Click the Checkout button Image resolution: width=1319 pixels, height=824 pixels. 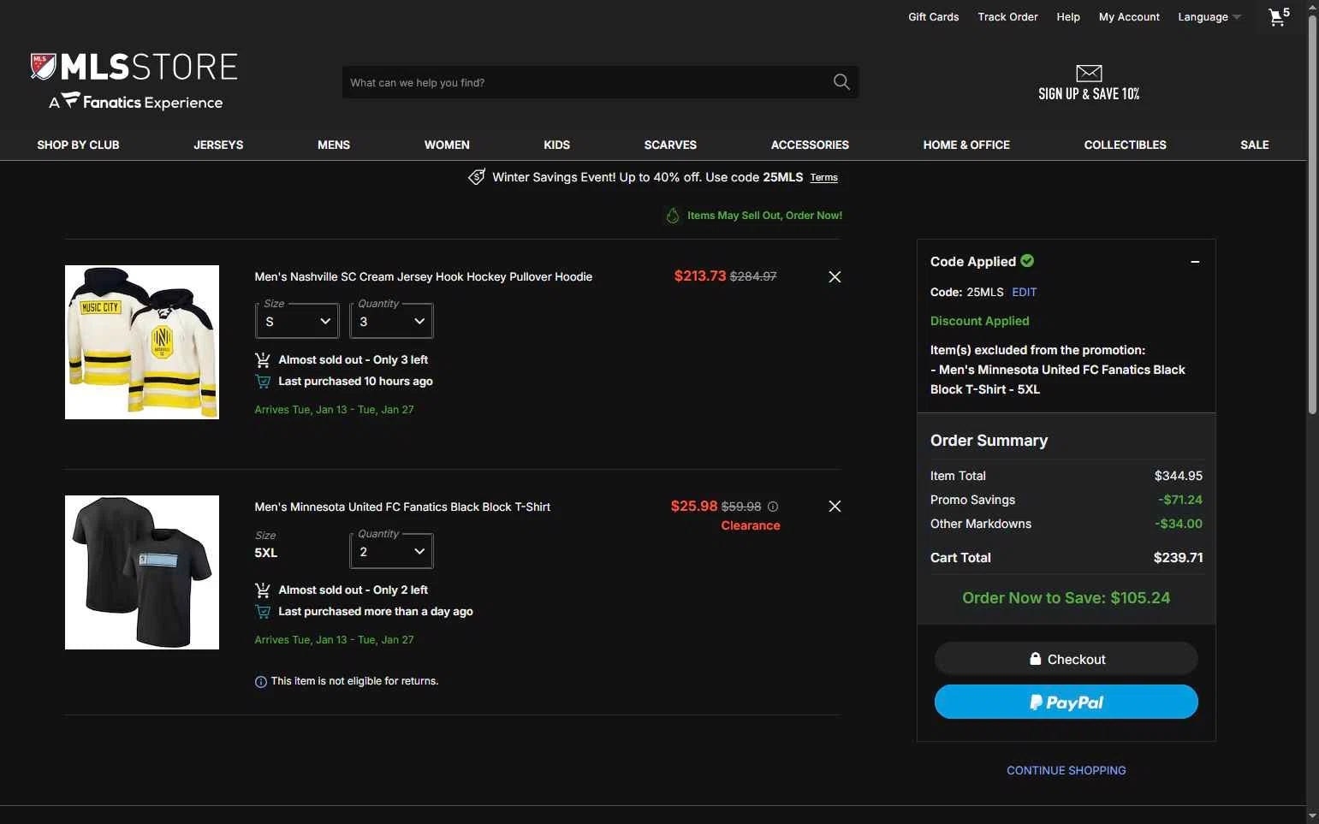1066,659
